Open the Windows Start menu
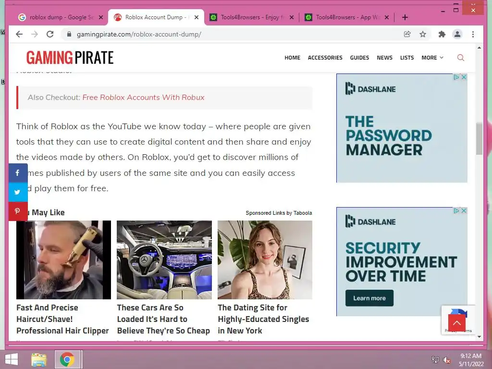Screen dimensions: 492x369 pyautogui.click(x=12, y=359)
